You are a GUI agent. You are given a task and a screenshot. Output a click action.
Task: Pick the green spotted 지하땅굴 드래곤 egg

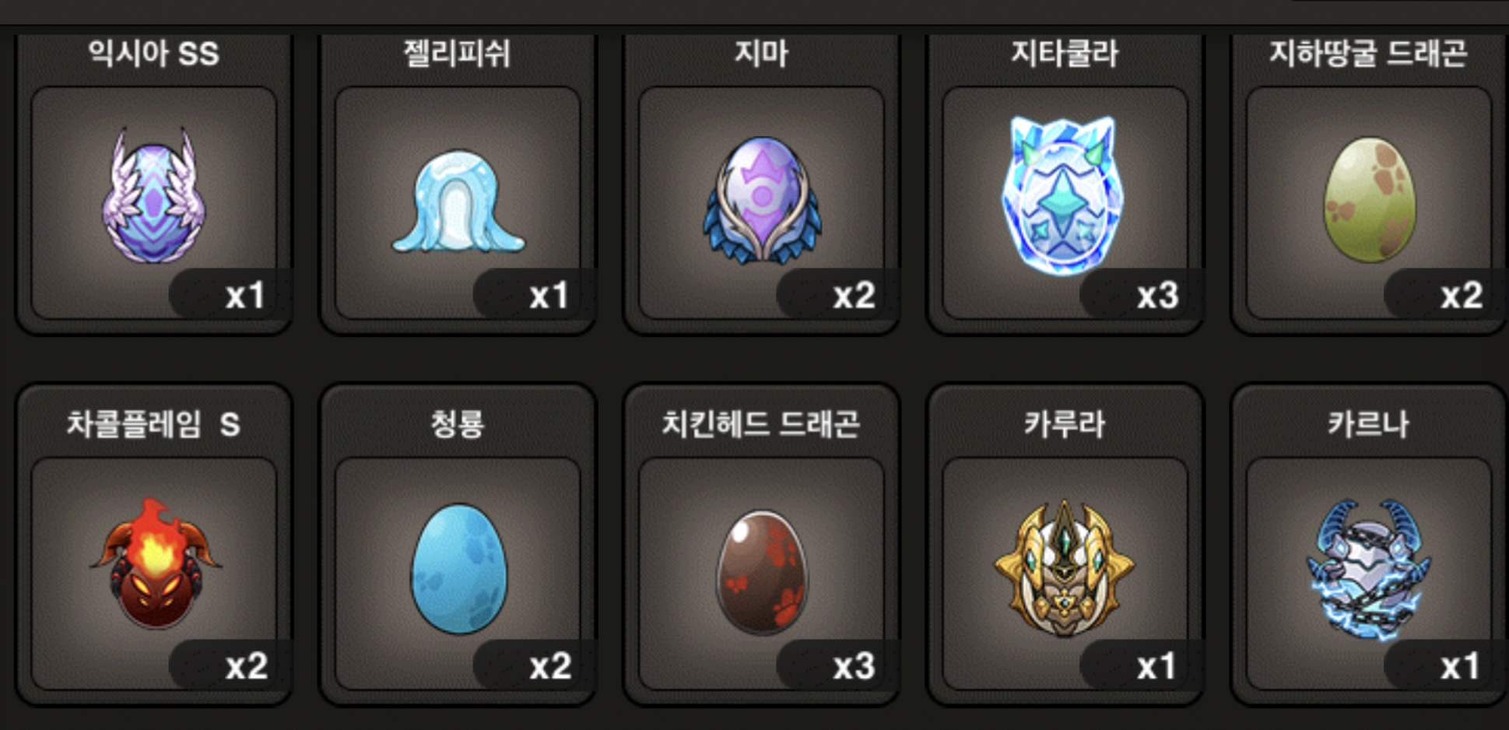[x=1370, y=199]
